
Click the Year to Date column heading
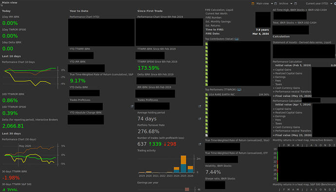coord(79,11)
